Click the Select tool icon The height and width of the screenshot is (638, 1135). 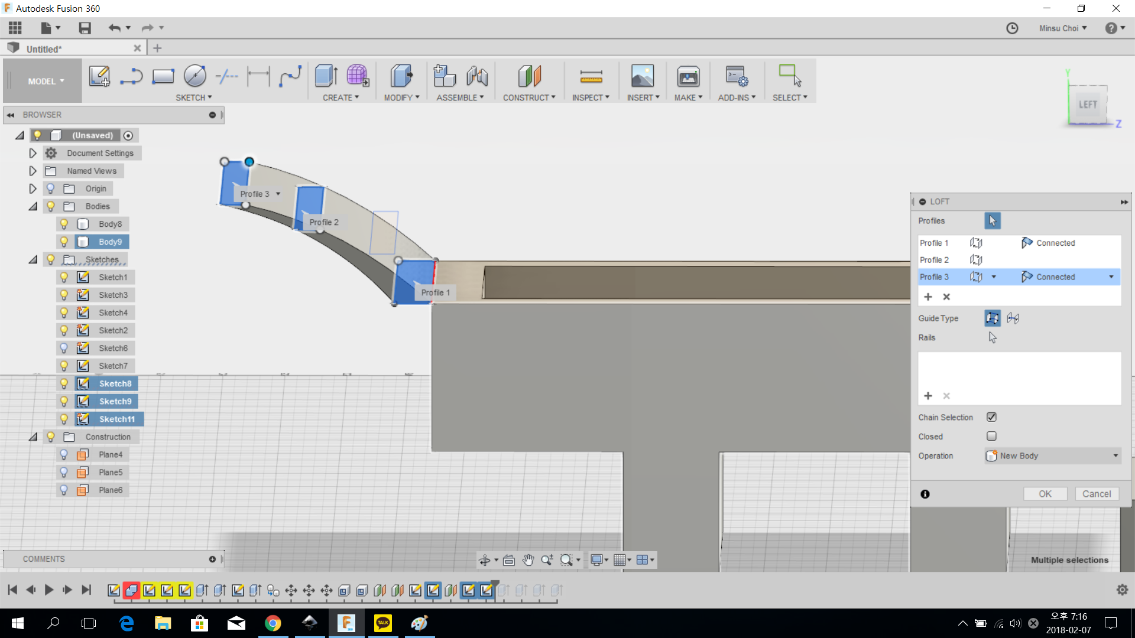coord(790,76)
